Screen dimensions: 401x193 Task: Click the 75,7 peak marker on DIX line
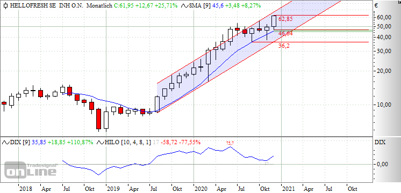[230, 143]
